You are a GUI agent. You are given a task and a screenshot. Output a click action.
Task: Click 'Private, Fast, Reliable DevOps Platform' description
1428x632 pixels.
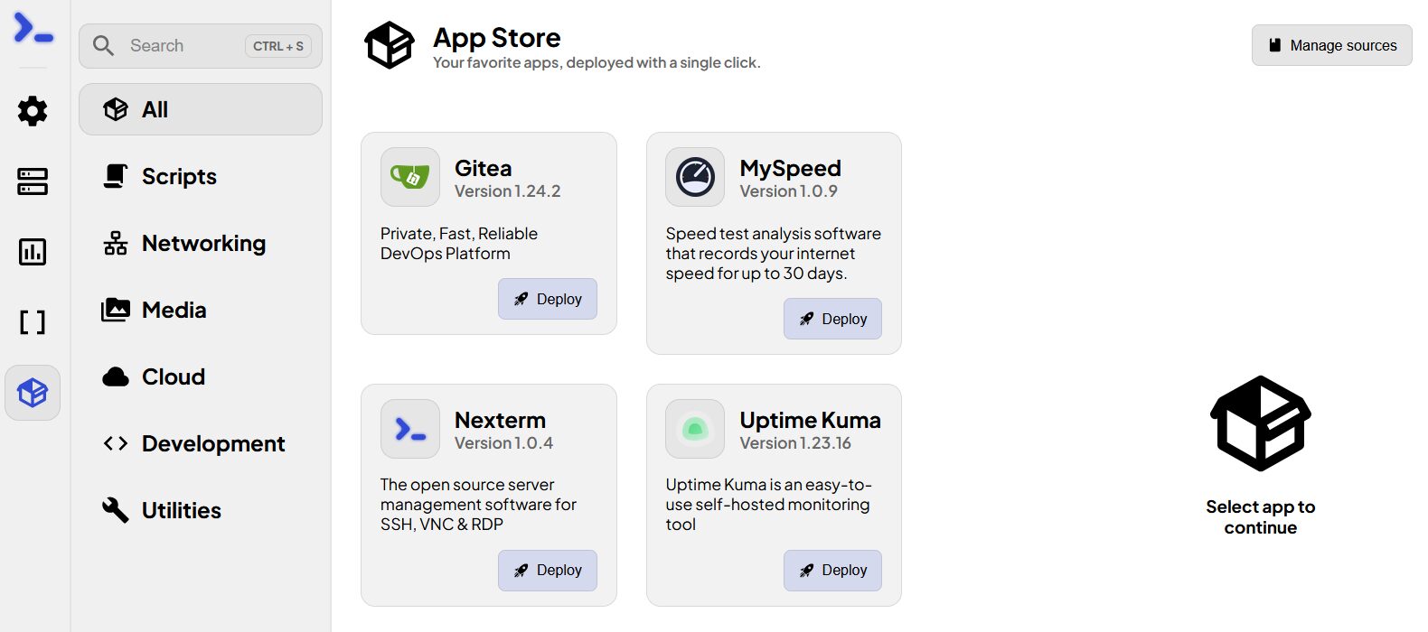(459, 244)
